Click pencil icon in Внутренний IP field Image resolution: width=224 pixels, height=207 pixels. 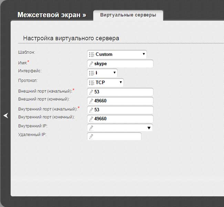91,128
